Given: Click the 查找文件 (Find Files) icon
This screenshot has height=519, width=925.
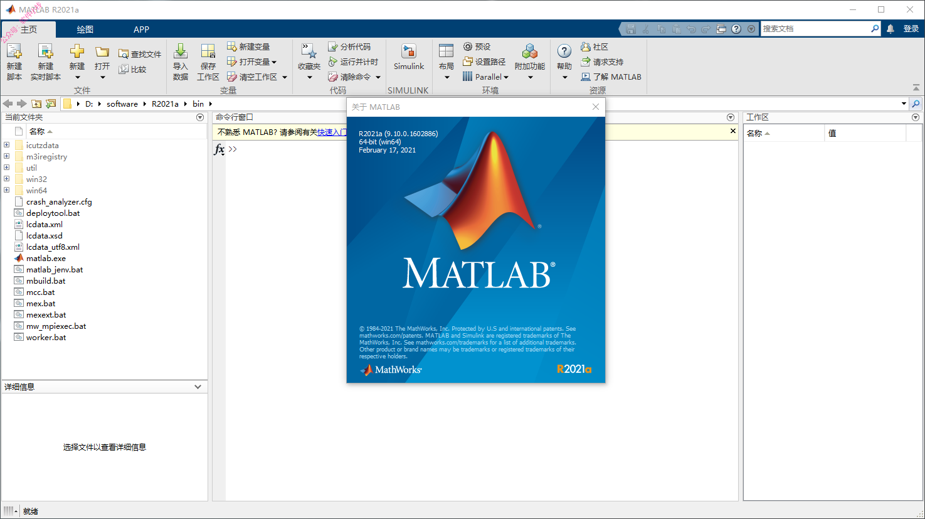Looking at the screenshot, I should tap(124, 55).
